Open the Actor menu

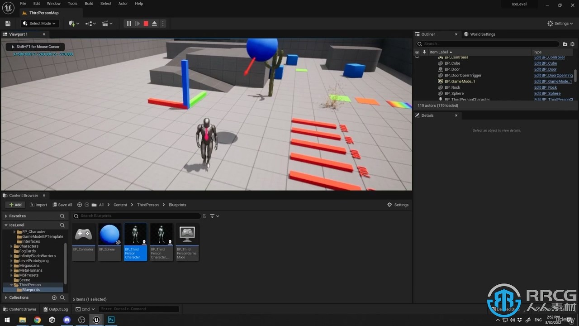pos(123,4)
